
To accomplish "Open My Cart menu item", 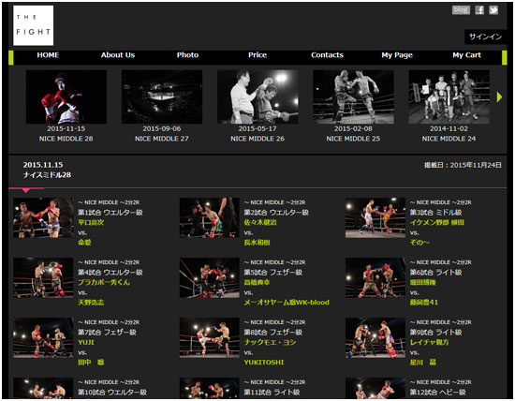I will click(466, 55).
